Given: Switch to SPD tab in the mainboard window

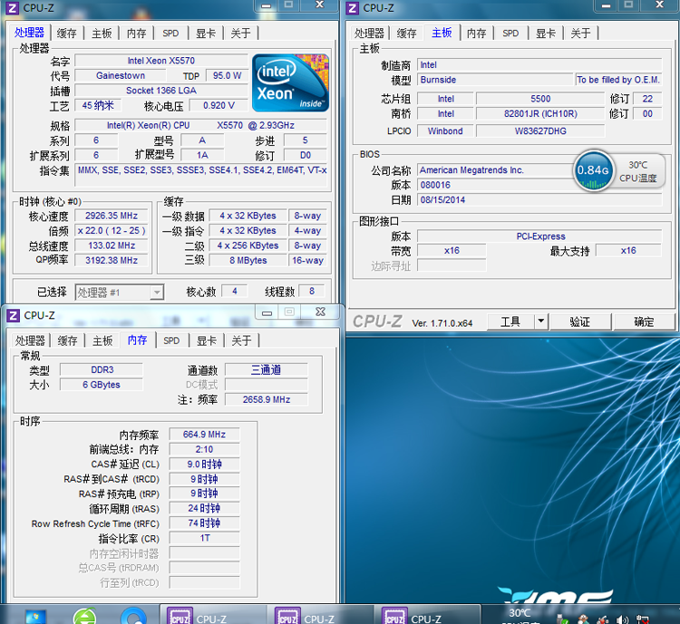Looking at the screenshot, I should tap(510, 34).
